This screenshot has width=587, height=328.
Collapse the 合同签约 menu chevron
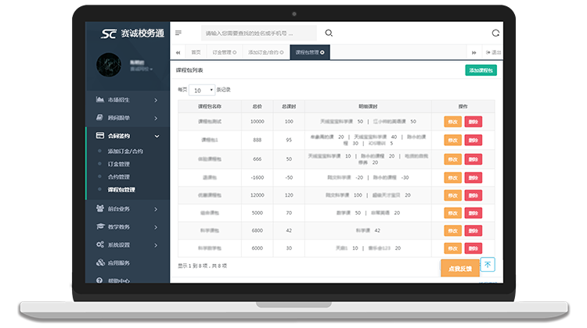[x=157, y=136]
